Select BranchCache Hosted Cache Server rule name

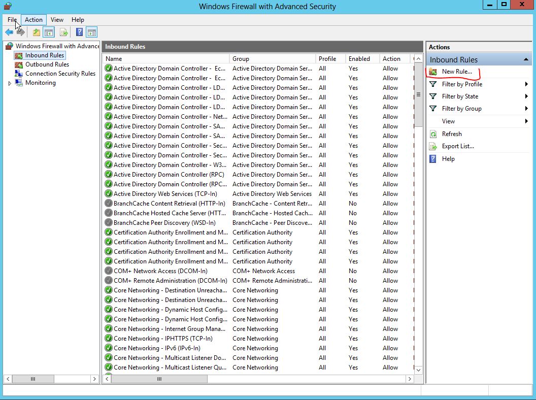(x=170, y=213)
